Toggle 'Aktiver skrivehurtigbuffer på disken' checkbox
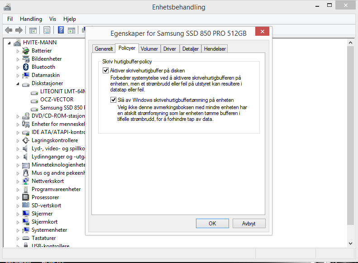 pos(105,70)
